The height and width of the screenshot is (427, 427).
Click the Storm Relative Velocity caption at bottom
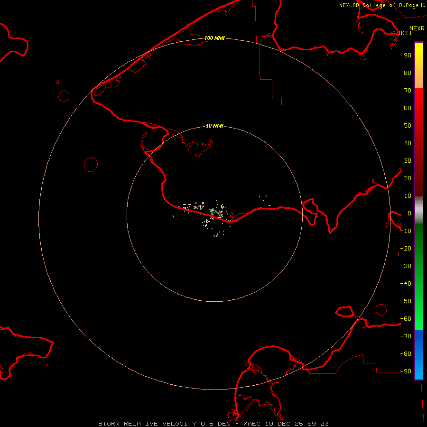tap(213, 424)
